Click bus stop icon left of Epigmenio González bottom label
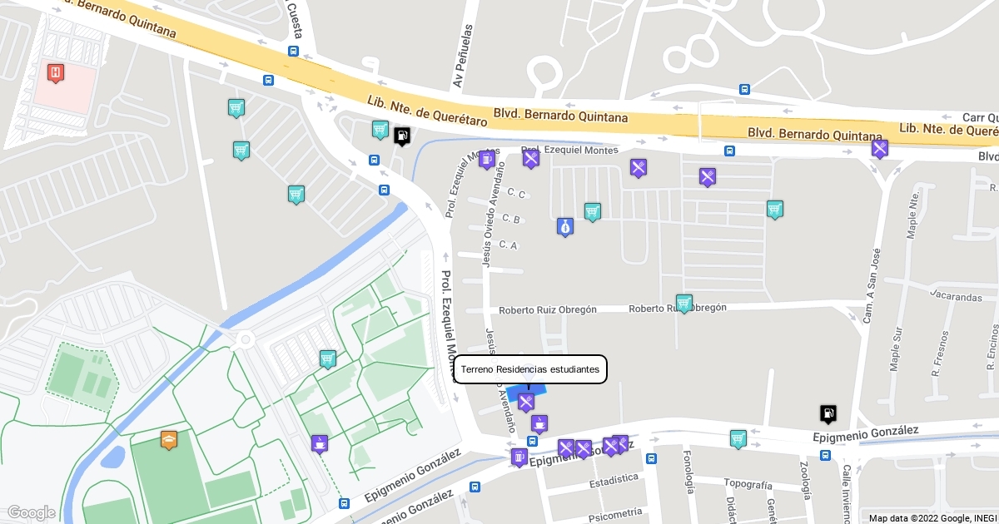Viewport: 999px width, 524px height. pyautogui.click(x=345, y=503)
